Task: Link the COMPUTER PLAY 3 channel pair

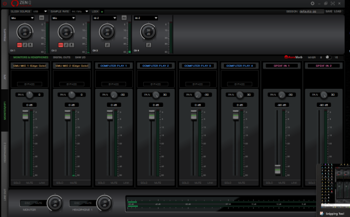Action: (210, 183)
